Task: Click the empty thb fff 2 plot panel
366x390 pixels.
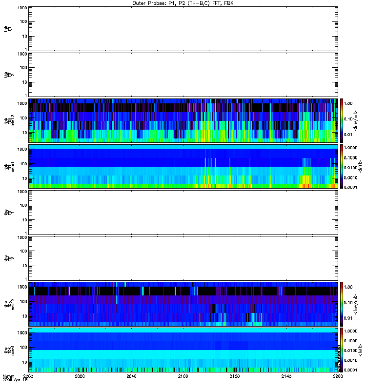Action: [x=183, y=75]
